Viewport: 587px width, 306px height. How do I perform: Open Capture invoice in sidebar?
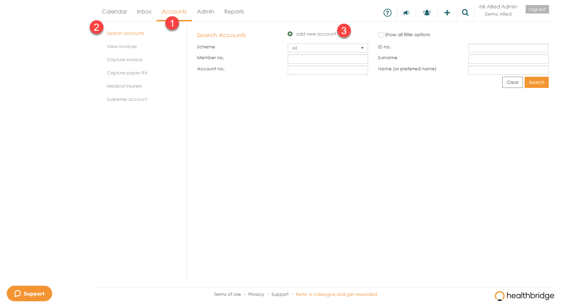125,60
